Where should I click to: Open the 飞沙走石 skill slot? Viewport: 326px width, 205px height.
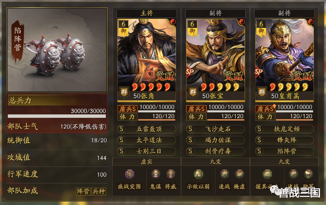tap(215, 129)
